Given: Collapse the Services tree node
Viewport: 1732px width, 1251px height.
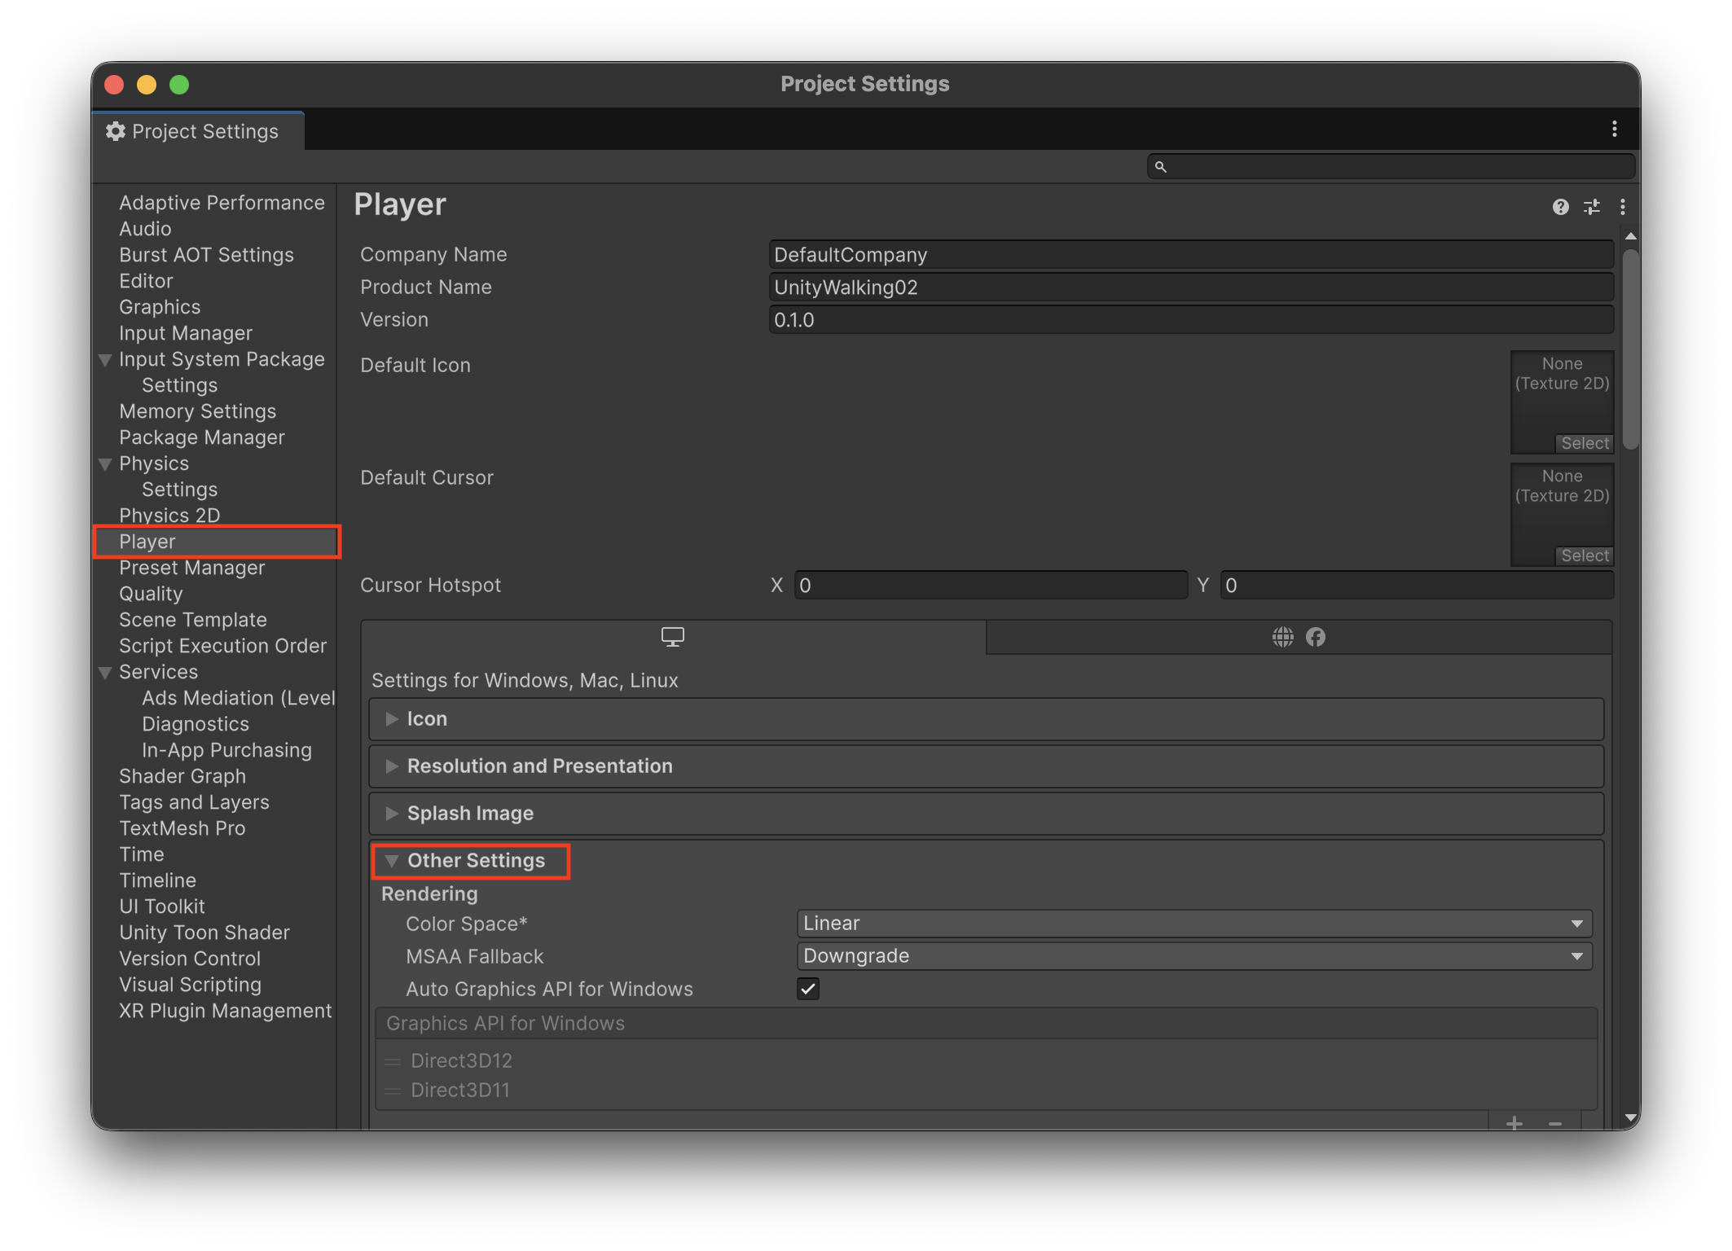Looking at the screenshot, I should pos(105,673).
